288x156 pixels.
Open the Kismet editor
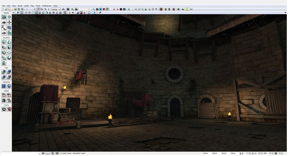pos(72,9)
